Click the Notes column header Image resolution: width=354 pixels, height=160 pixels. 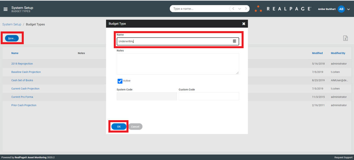(81, 53)
